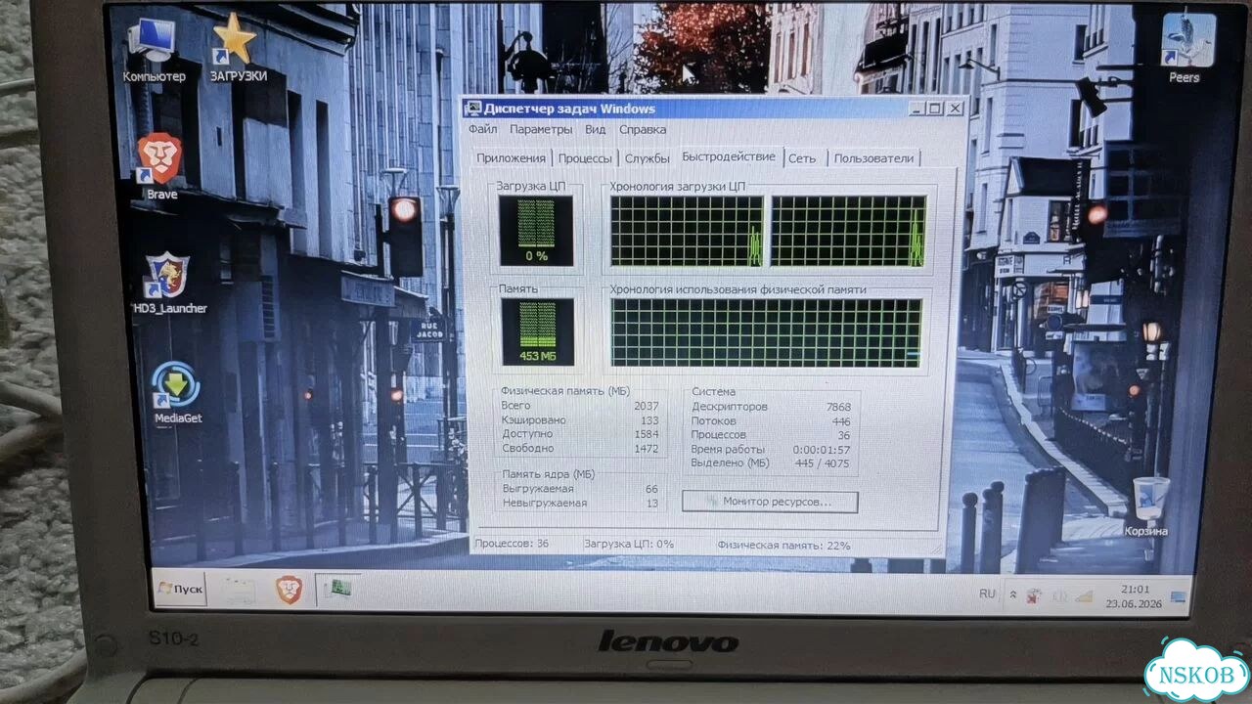The width and height of the screenshot is (1252, 704).
Task: Select the Быстродействие tab
Action: 729,156
